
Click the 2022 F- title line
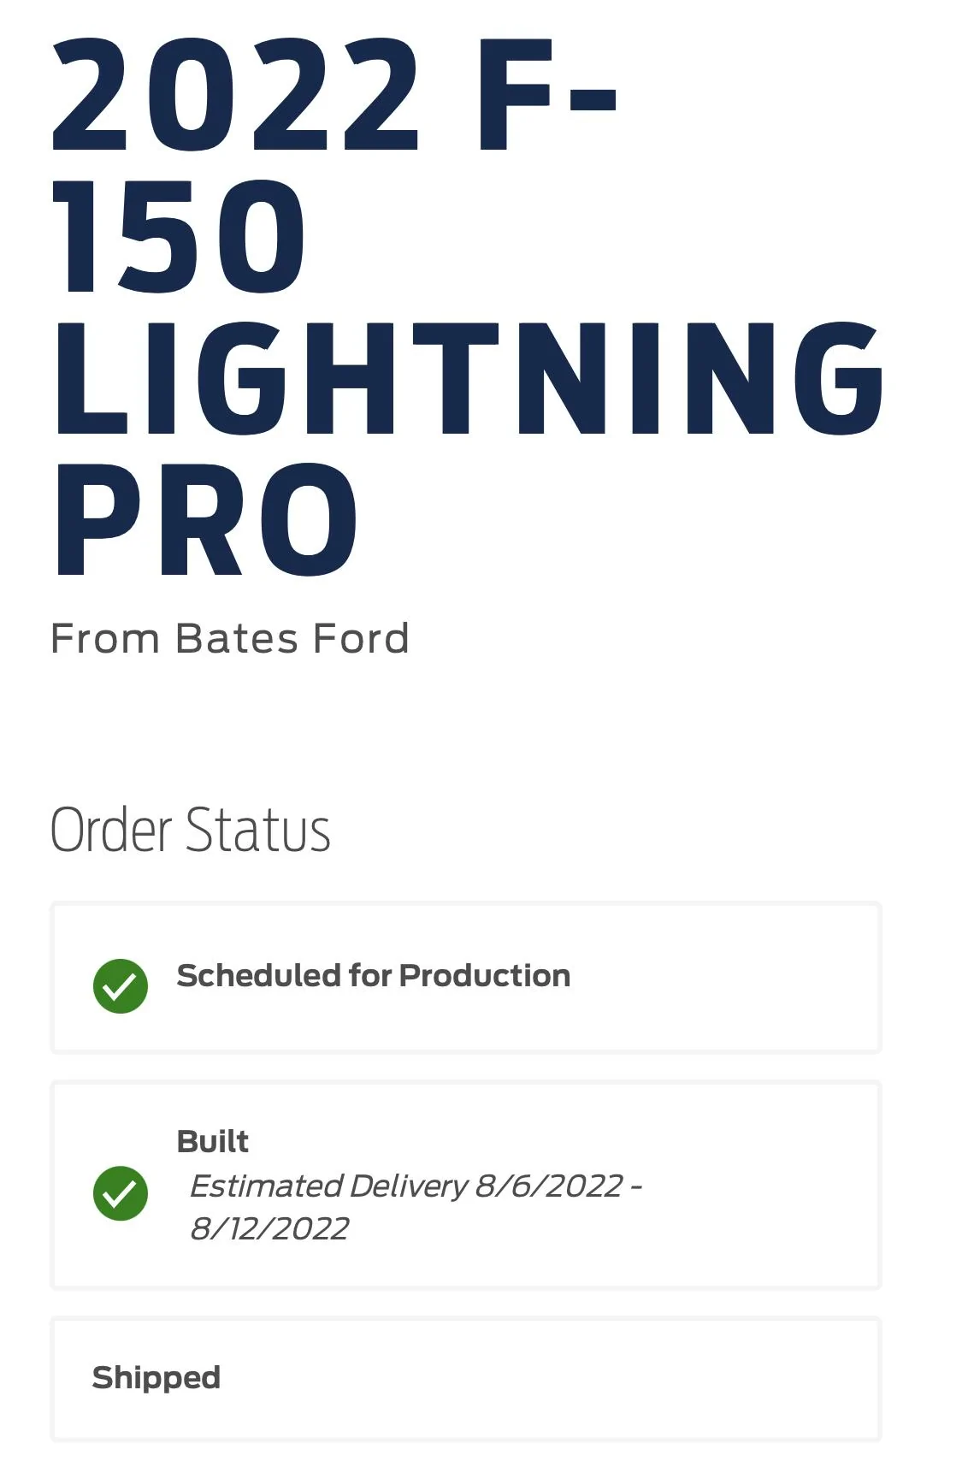coord(333,96)
